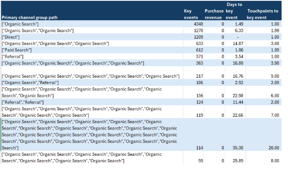300x171 pixels.
Task: Select the single ["Referral"] path cell
Action: (92, 57)
